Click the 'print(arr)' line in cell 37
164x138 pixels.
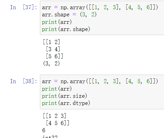(57, 22)
